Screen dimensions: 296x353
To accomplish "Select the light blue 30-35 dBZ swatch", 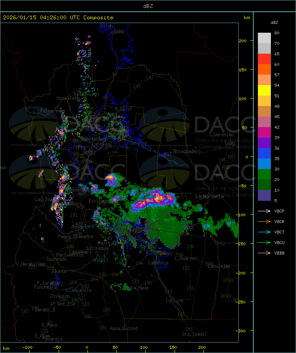I will tap(264, 164).
